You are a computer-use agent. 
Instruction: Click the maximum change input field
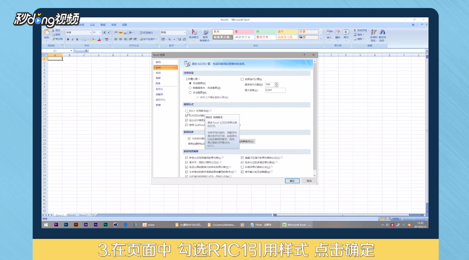[x=275, y=90]
